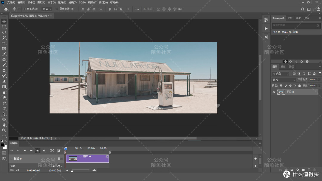Click the purple 图层 0 timeline clip
This screenshot has width=322, height=181.
click(87, 159)
